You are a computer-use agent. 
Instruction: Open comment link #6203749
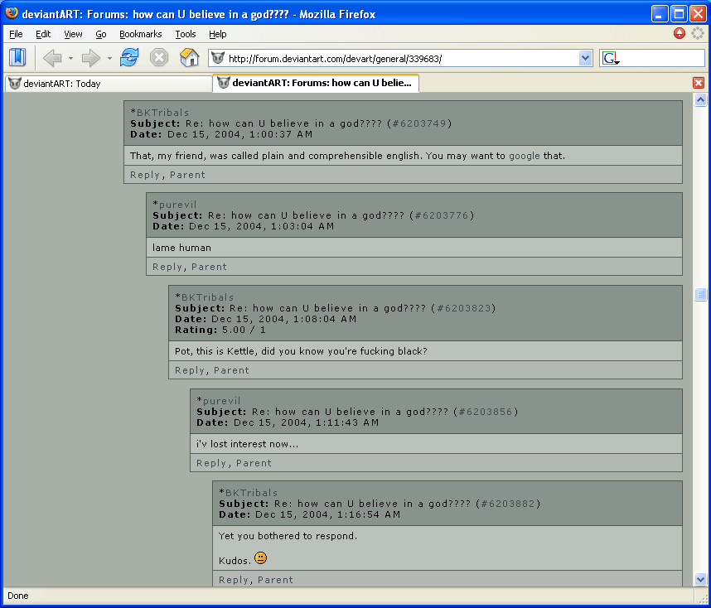pos(419,123)
